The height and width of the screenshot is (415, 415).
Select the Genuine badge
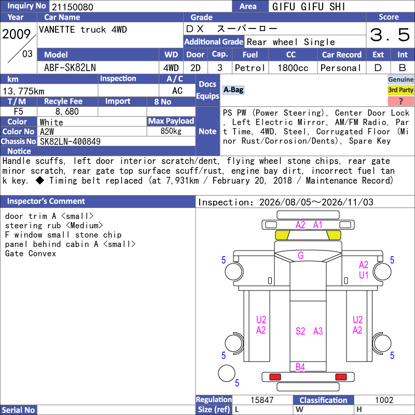[400, 80]
